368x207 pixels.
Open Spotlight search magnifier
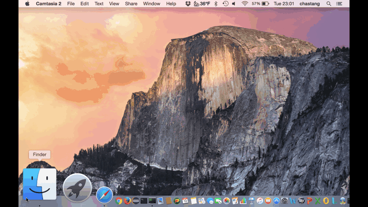[329, 4]
